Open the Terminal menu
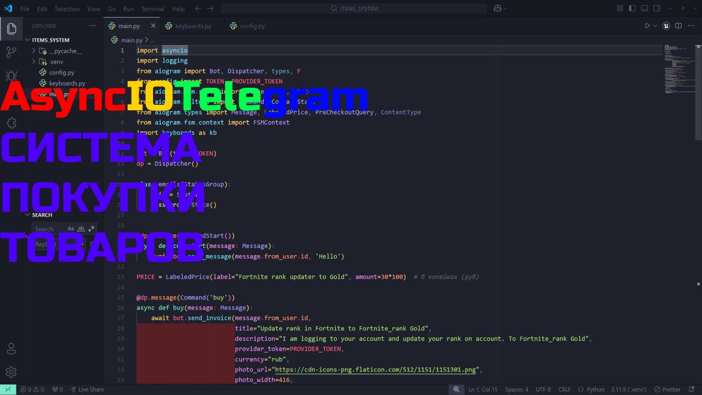 (x=152, y=9)
